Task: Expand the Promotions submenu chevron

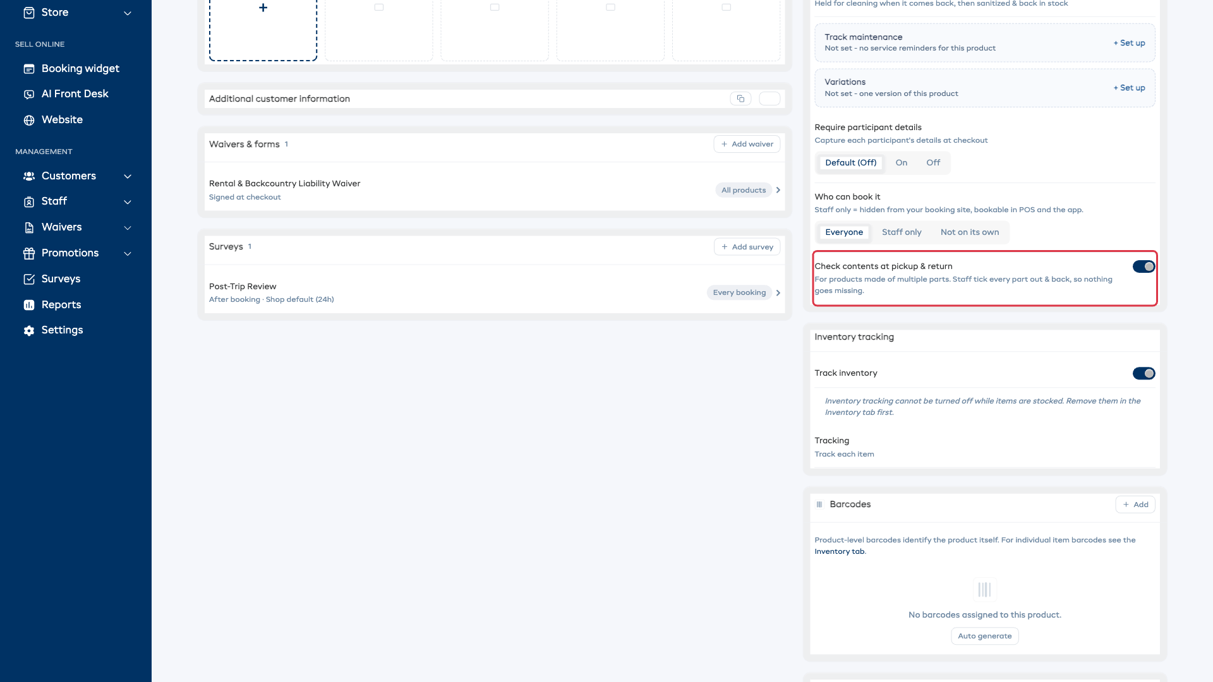Action: tap(128, 253)
